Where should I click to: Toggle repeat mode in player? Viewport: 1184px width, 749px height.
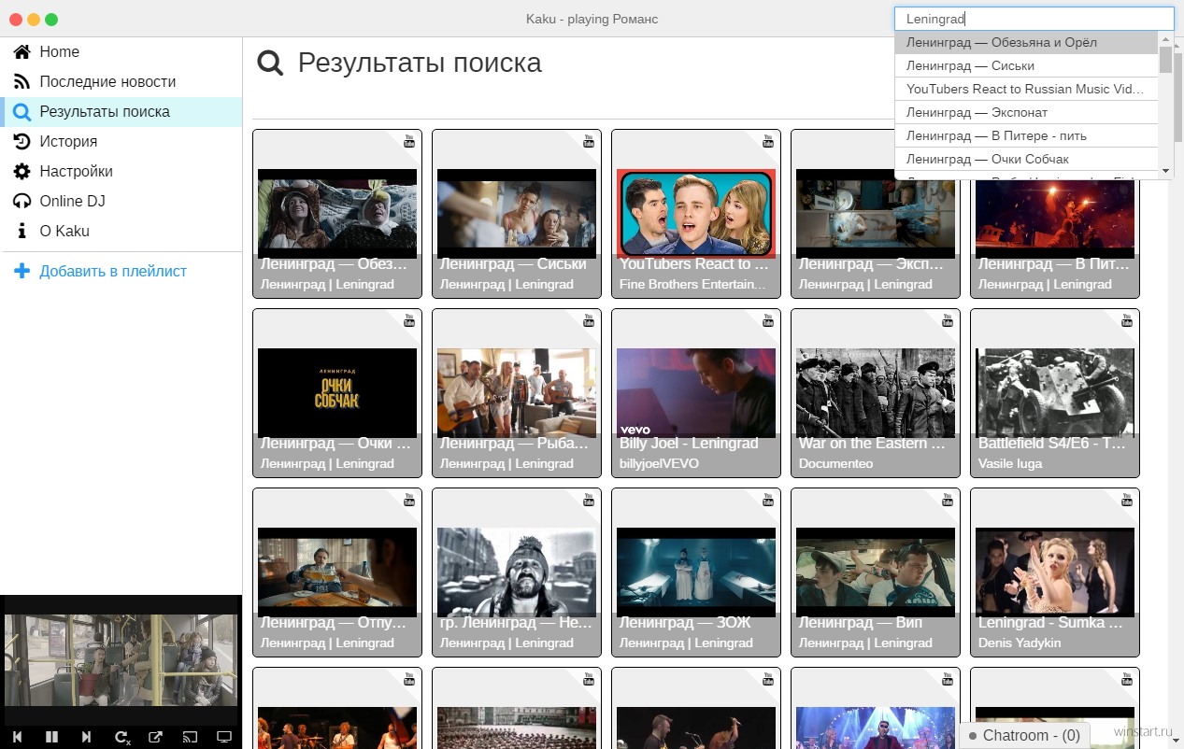(x=121, y=737)
